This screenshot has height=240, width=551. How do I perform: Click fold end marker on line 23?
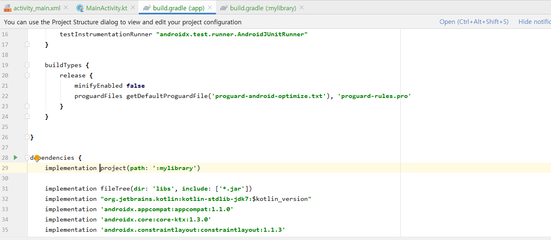[x=27, y=106]
